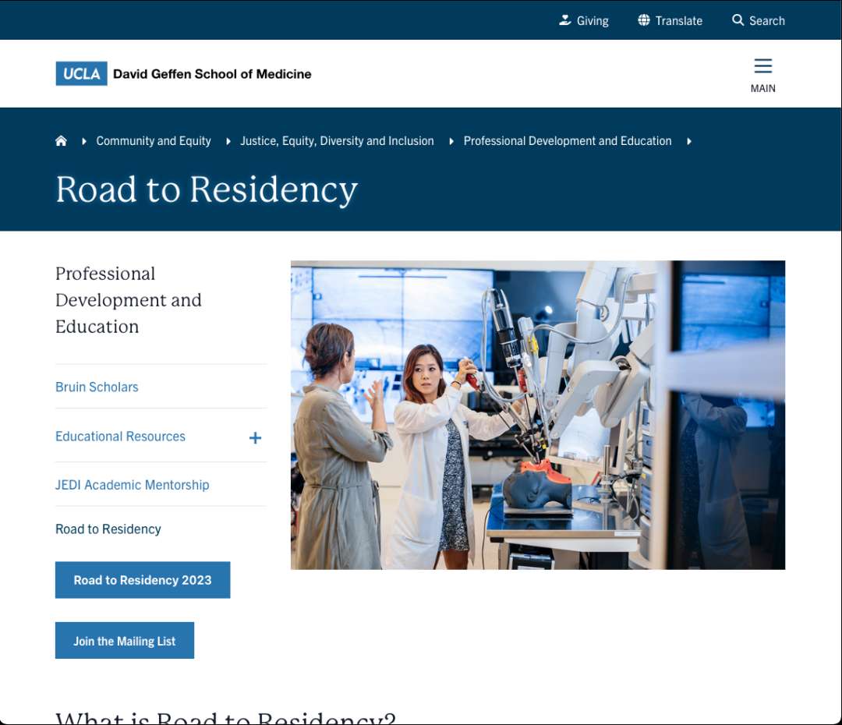
Task: Expand the Educational Resources section
Action: pos(254,437)
